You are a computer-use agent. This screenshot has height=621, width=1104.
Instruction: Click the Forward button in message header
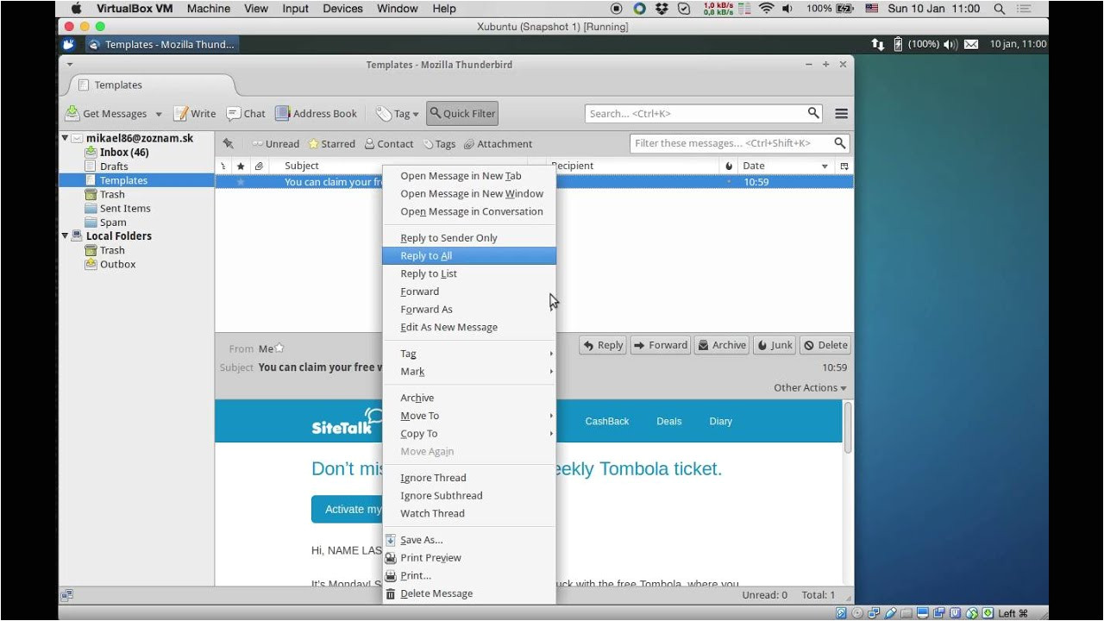point(661,345)
